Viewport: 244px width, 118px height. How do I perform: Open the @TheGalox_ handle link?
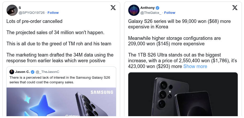coord(151,13)
